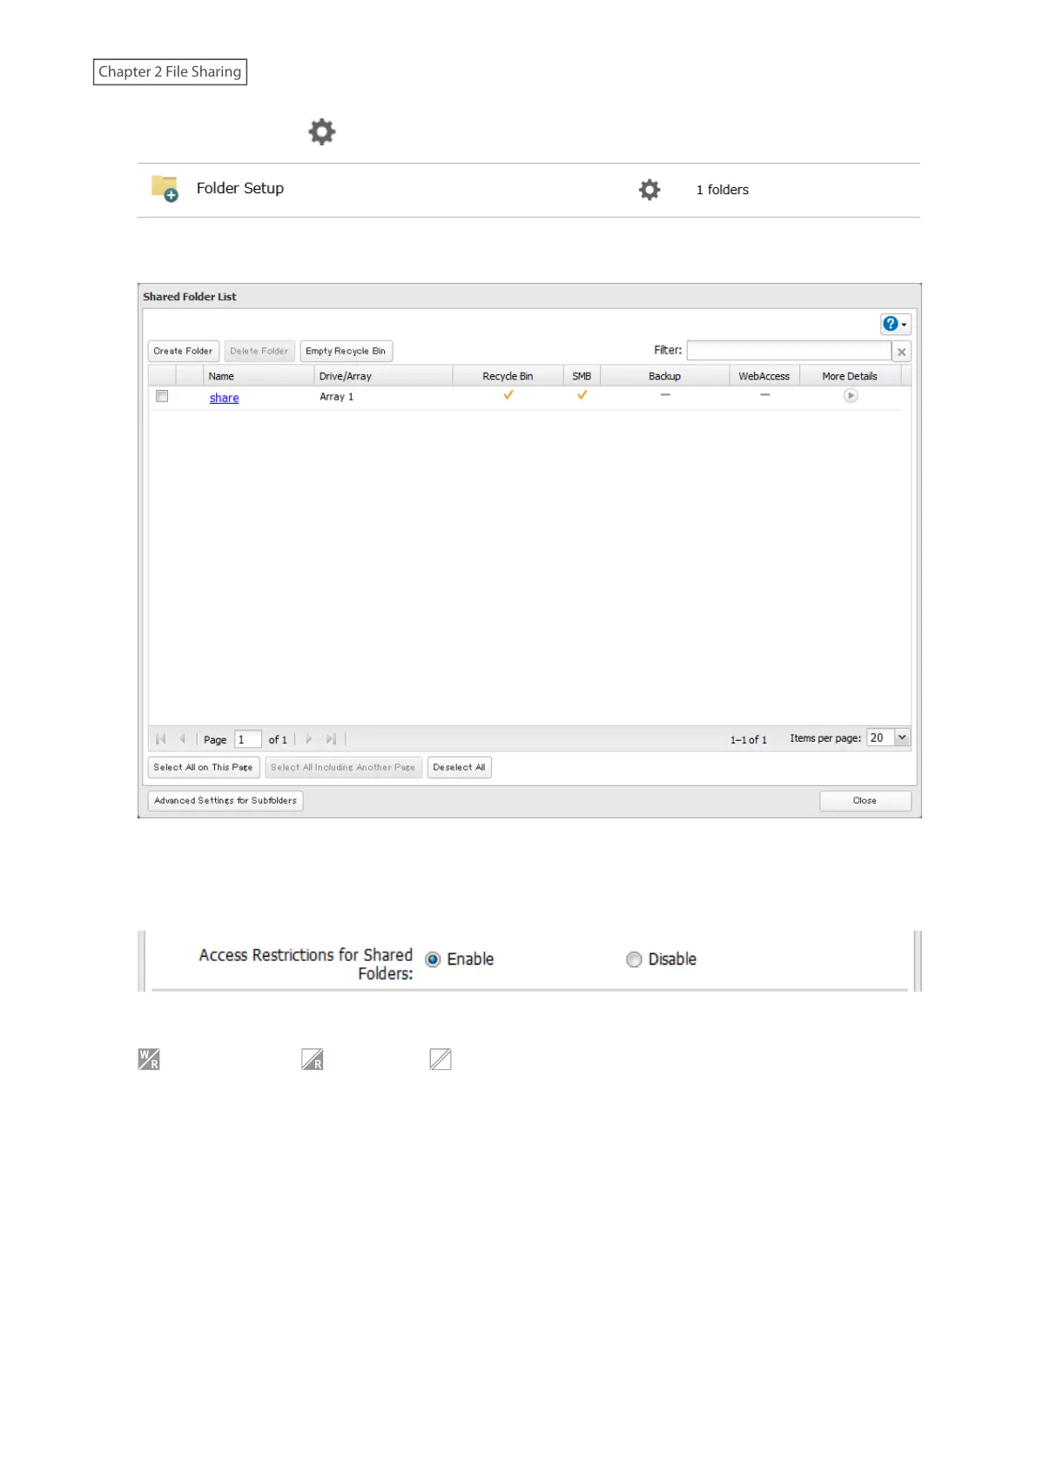
Task: Click the Folder Setup label
Action: 240,188
